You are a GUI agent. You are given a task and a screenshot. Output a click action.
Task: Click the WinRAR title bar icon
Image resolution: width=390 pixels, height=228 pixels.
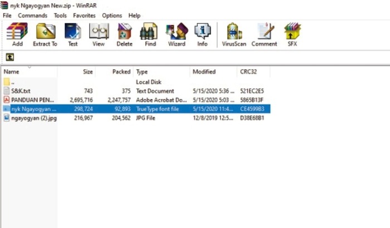(x=4, y=5)
